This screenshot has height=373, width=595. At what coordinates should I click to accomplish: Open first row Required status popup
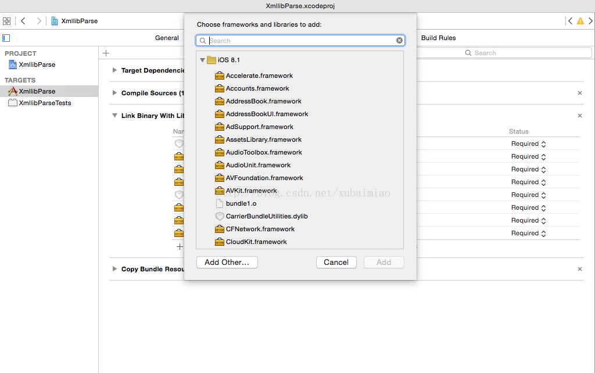528,144
